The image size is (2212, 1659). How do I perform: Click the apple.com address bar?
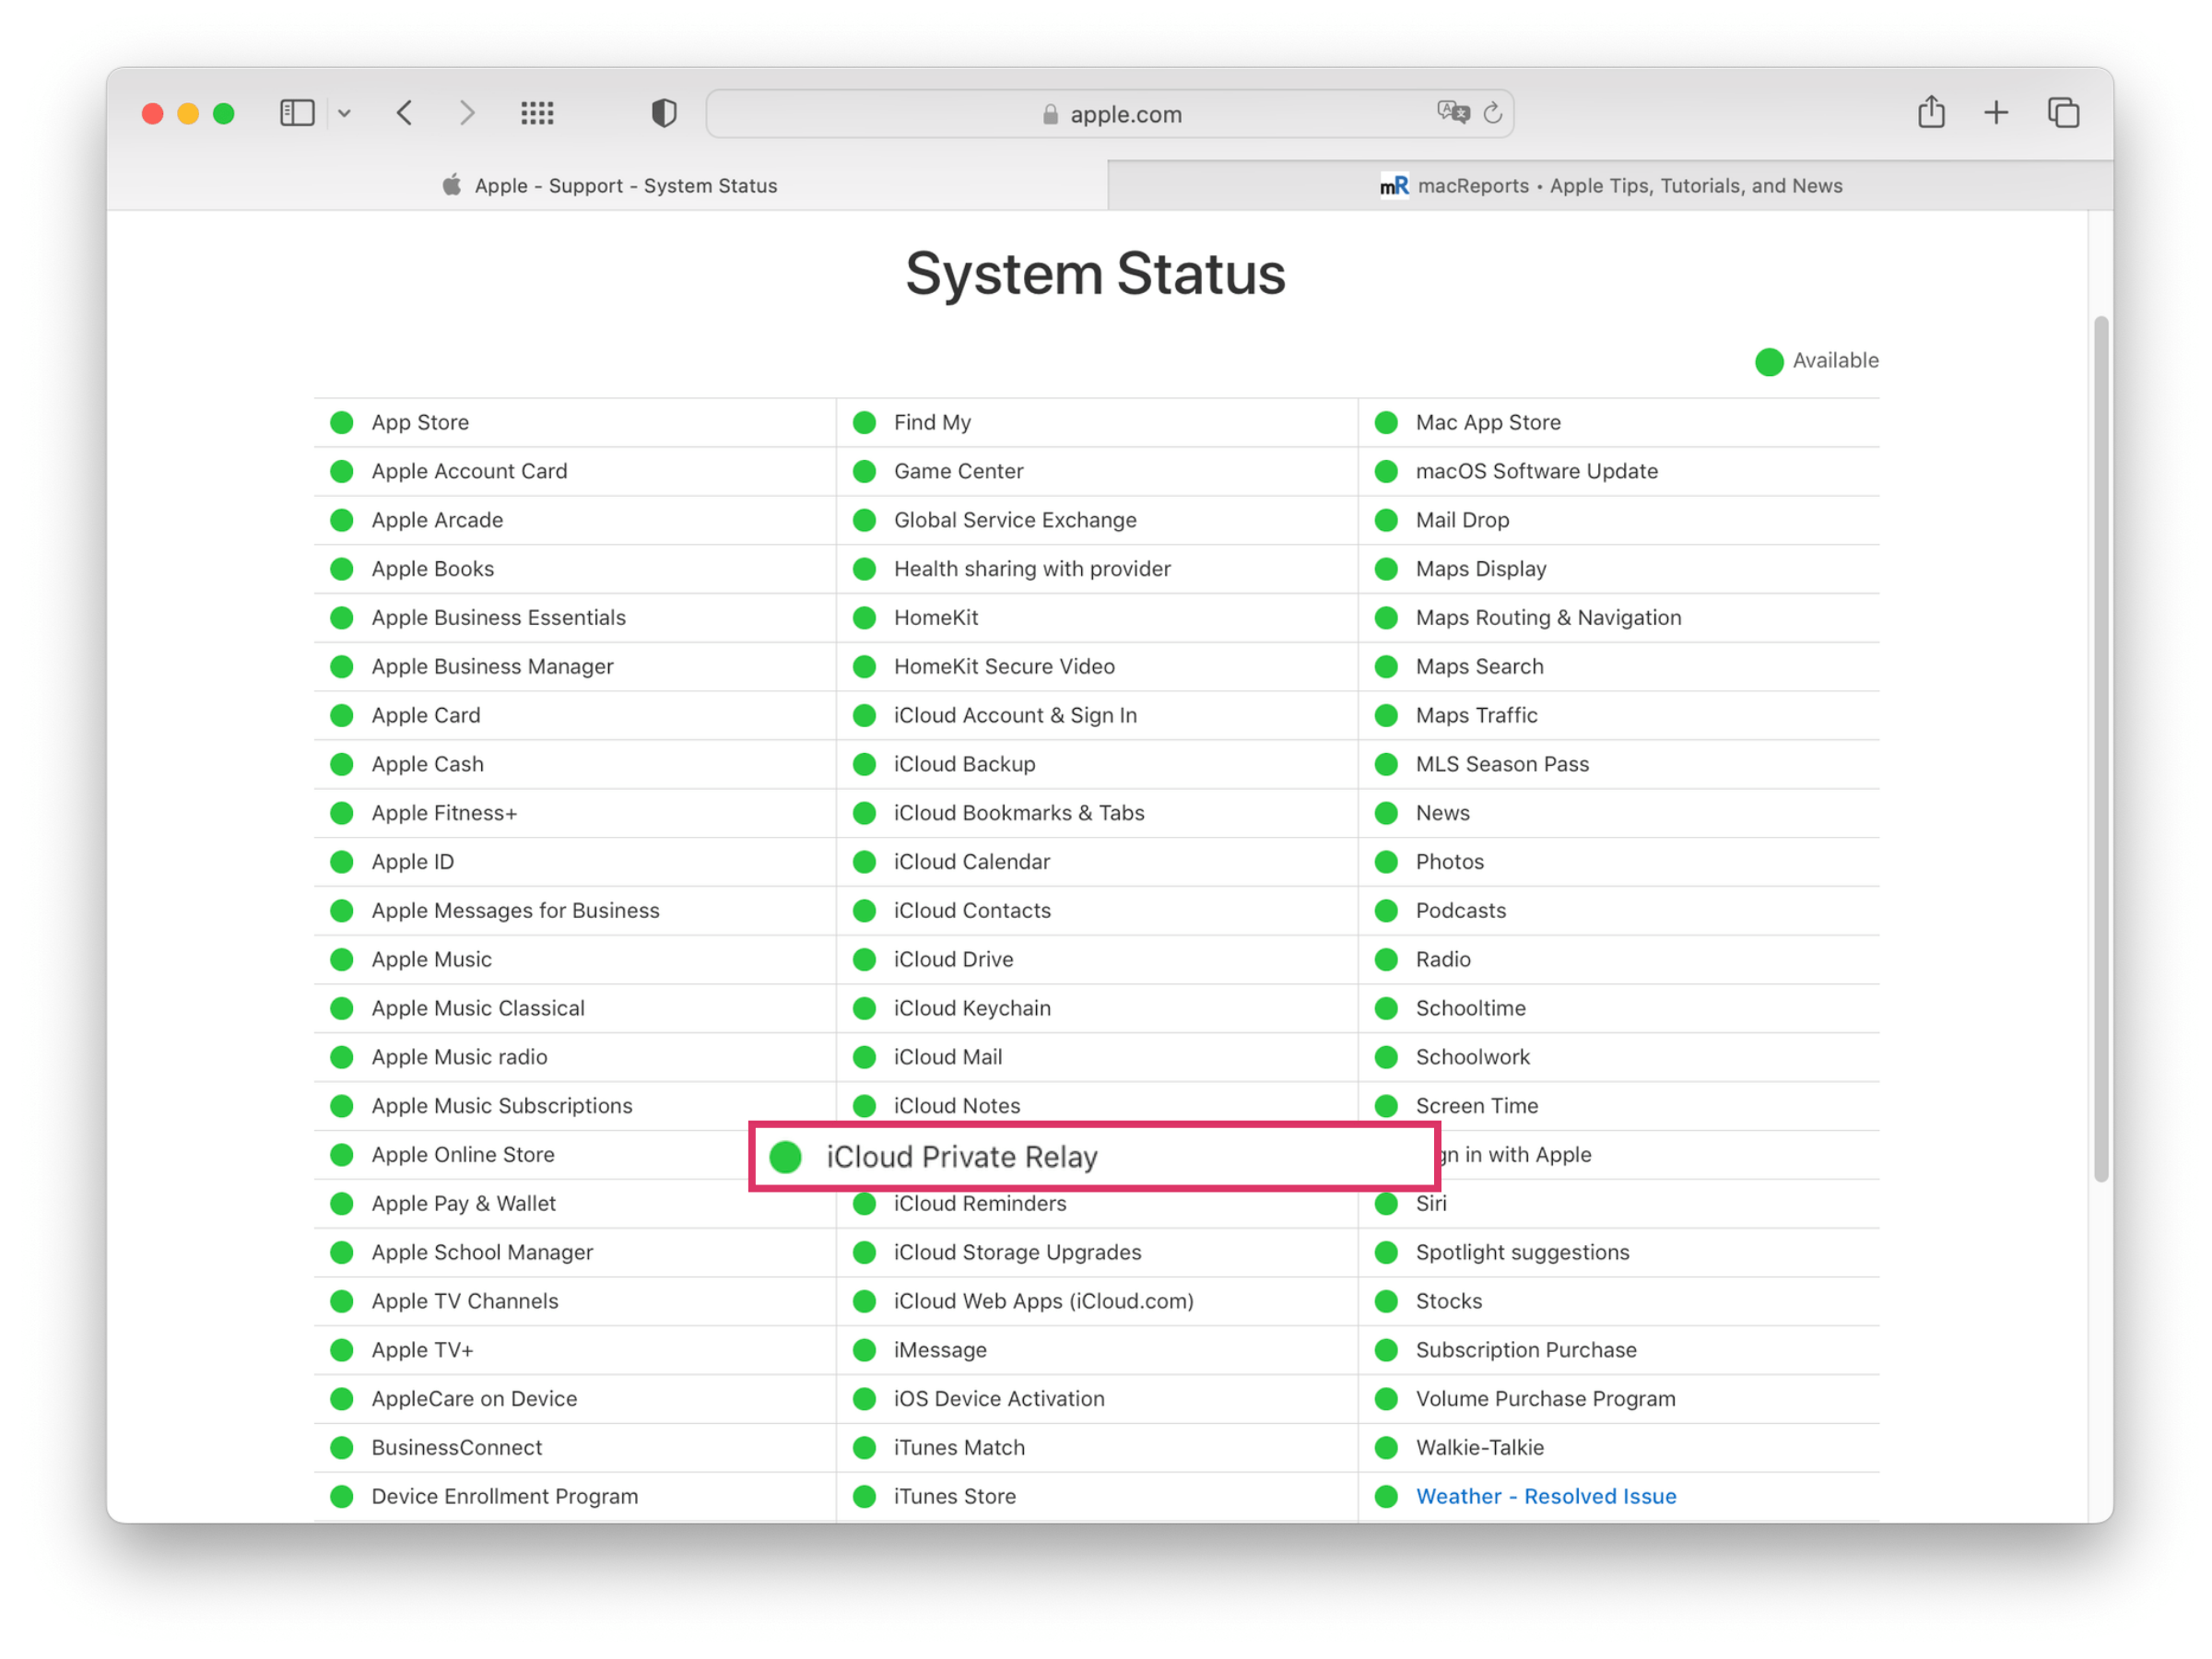[1110, 114]
